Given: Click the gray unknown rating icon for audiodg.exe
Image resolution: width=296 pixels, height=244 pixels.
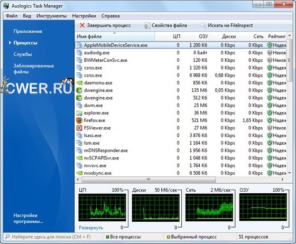Looking at the screenshot, I should coord(270,53).
